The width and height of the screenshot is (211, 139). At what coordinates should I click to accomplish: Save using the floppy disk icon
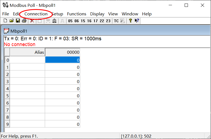[18, 21]
